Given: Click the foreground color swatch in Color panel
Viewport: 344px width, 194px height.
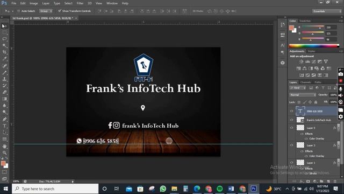Looking at the screenshot, I should click(291, 27).
